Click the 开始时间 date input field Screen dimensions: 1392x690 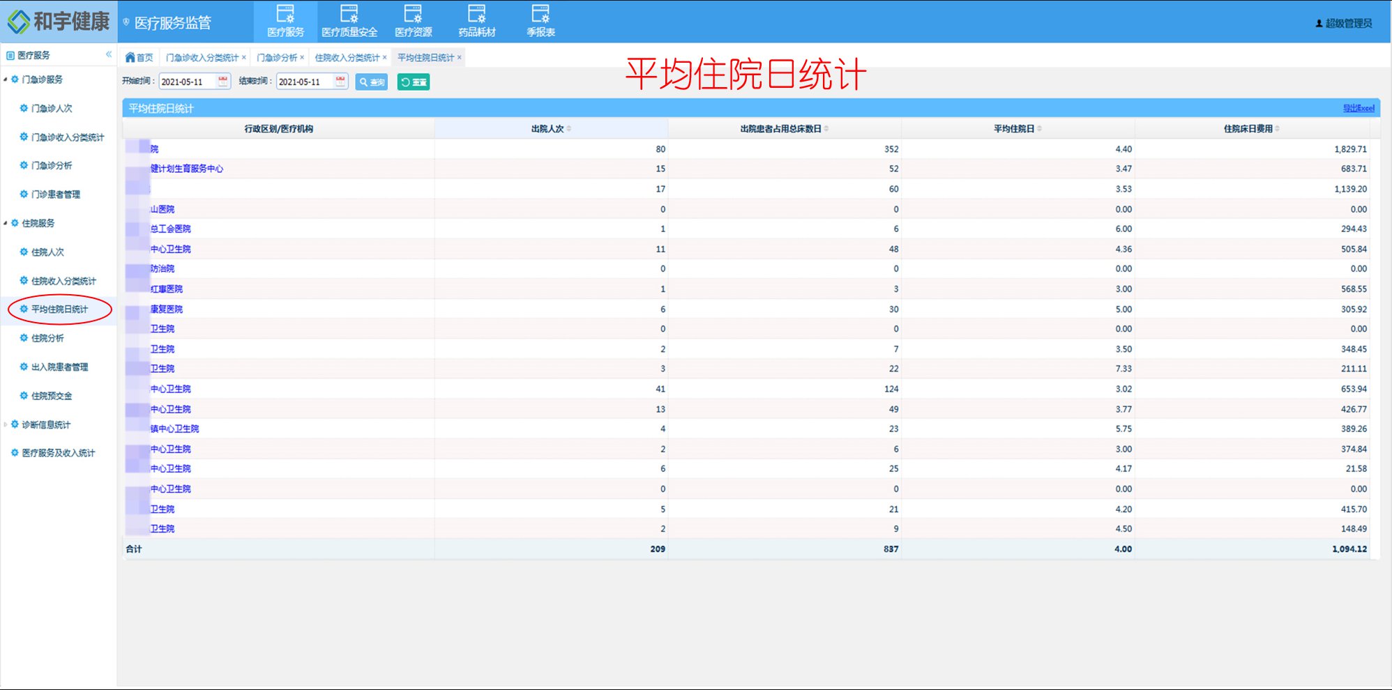[187, 82]
